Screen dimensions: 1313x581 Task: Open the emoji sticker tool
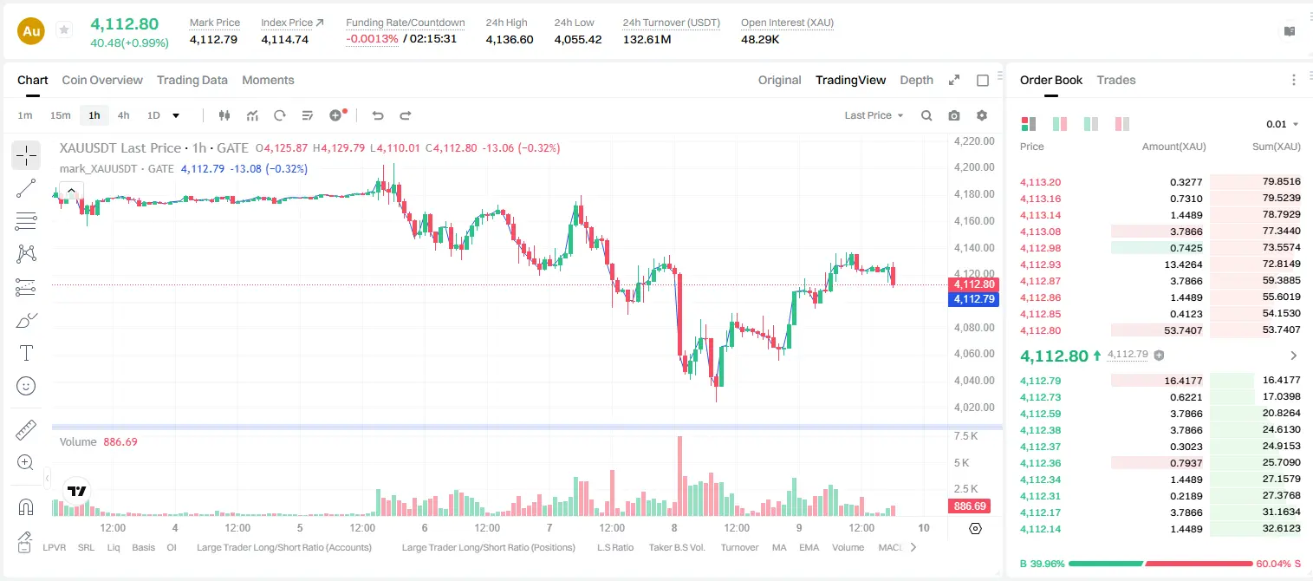tap(26, 386)
